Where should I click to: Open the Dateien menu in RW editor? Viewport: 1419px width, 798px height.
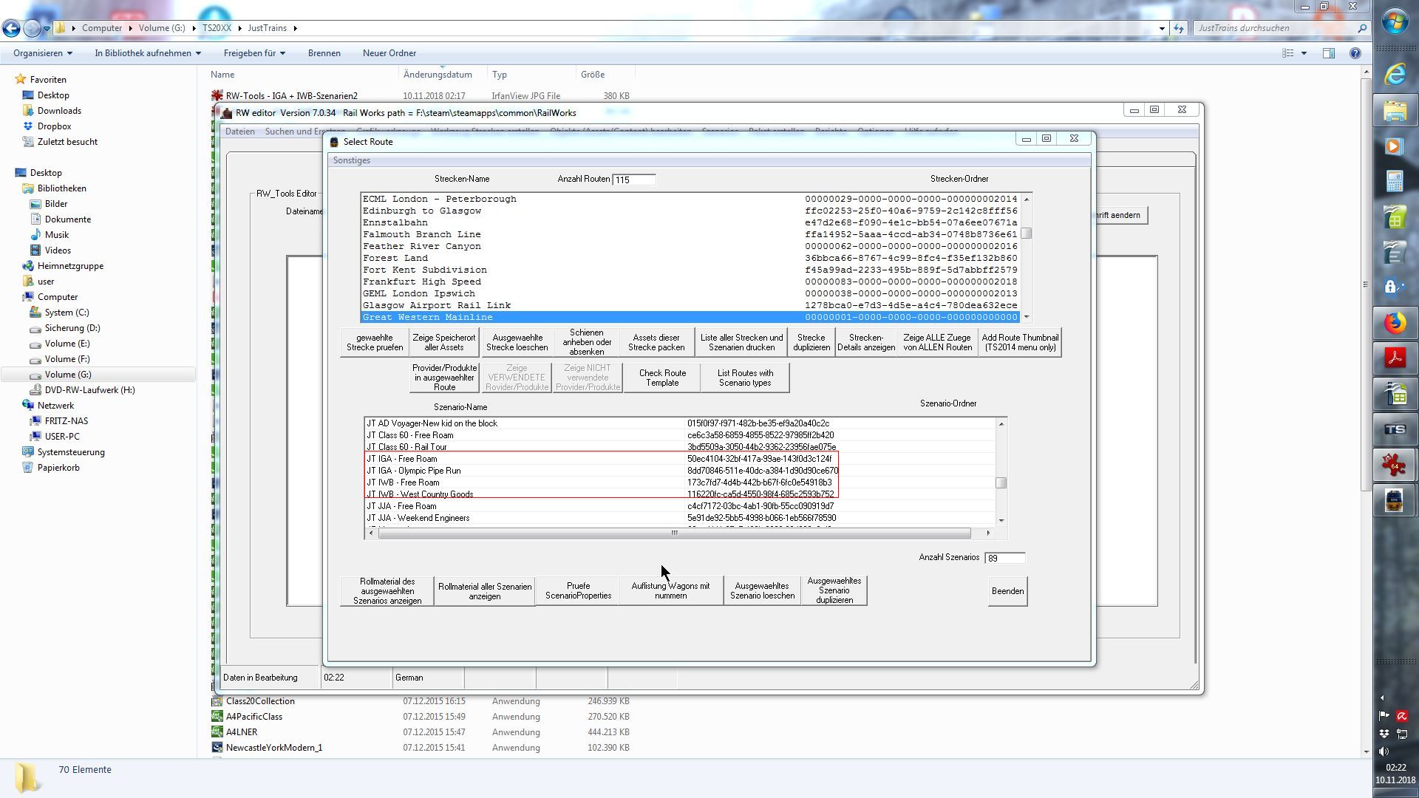click(x=239, y=132)
